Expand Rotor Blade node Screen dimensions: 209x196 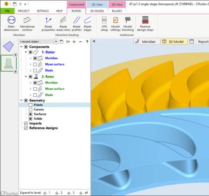[30, 95]
